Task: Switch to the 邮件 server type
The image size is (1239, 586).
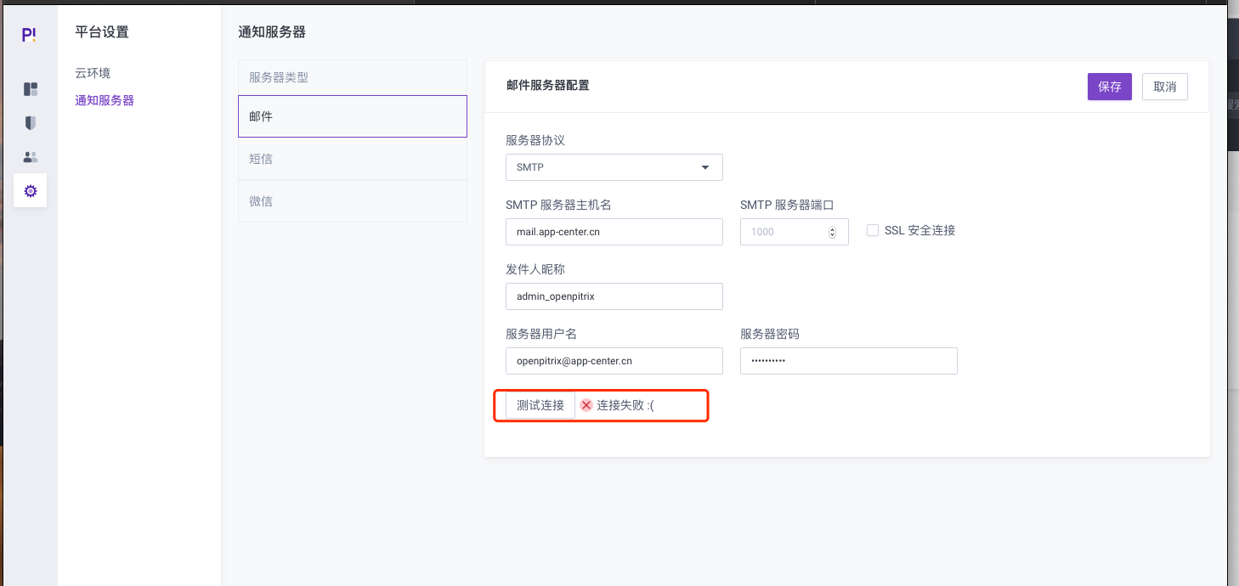Action: tap(353, 116)
